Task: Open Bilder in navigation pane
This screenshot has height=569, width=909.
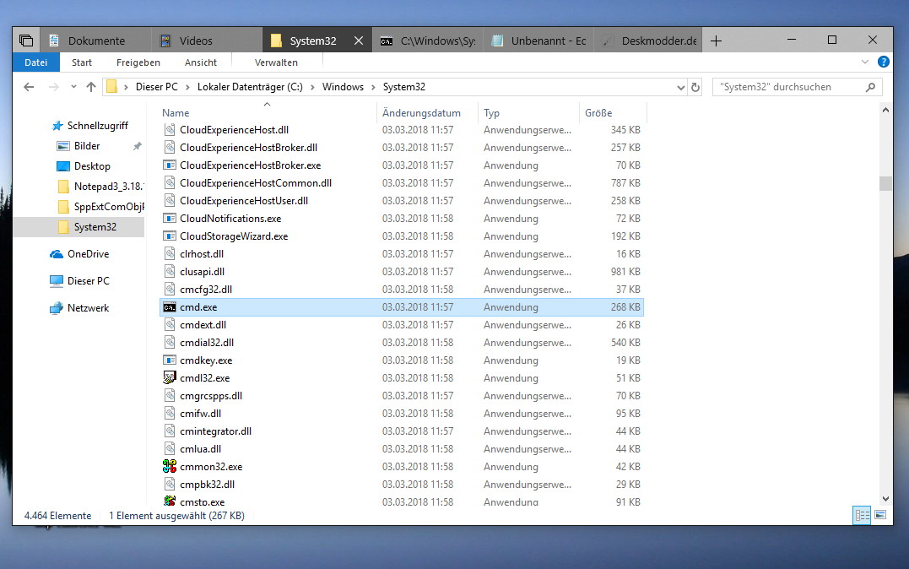Action: point(87,146)
